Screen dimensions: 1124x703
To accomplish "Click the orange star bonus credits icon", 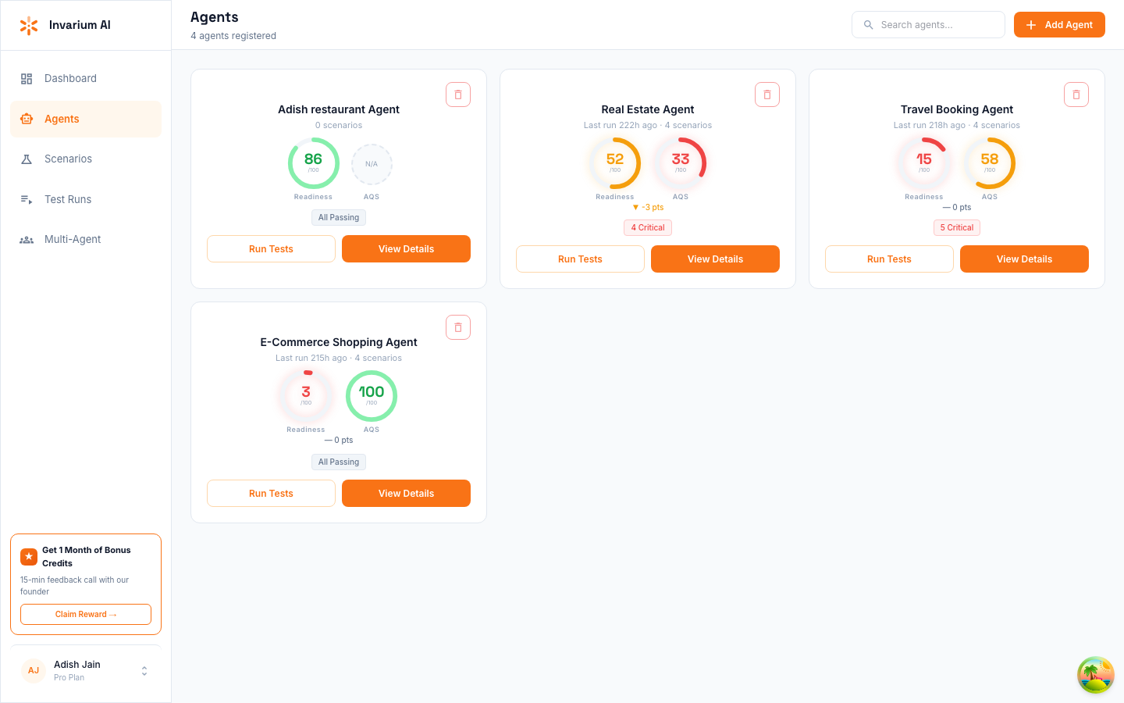I will [29, 556].
